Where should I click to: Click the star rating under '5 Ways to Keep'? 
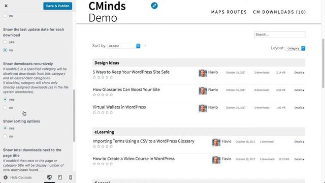coord(103,77)
